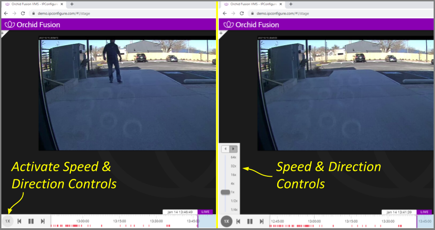Click Orchid Fusion logo in right window

point(252,24)
